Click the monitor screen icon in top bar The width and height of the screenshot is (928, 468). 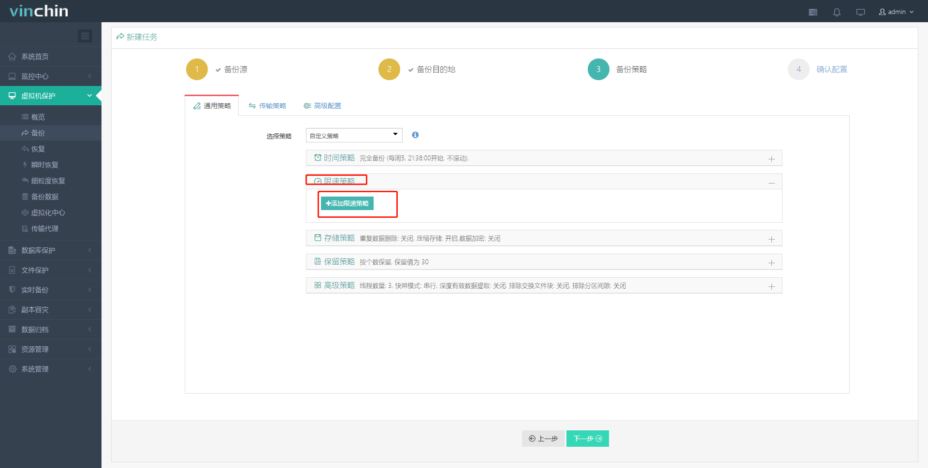(861, 12)
